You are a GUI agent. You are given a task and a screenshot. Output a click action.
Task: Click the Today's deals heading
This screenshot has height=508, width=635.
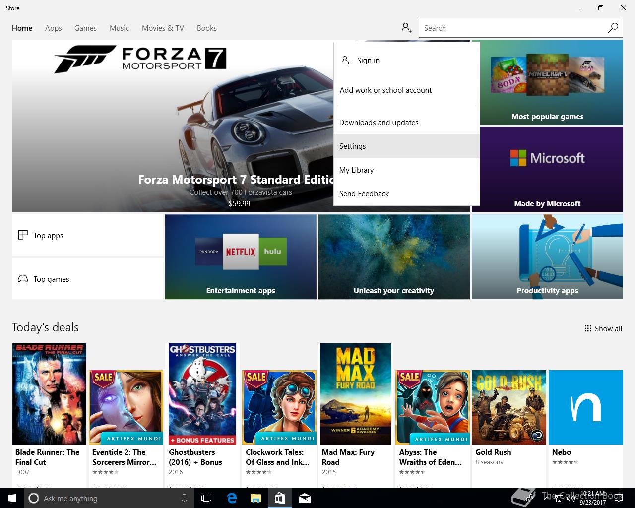click(45, 327)
